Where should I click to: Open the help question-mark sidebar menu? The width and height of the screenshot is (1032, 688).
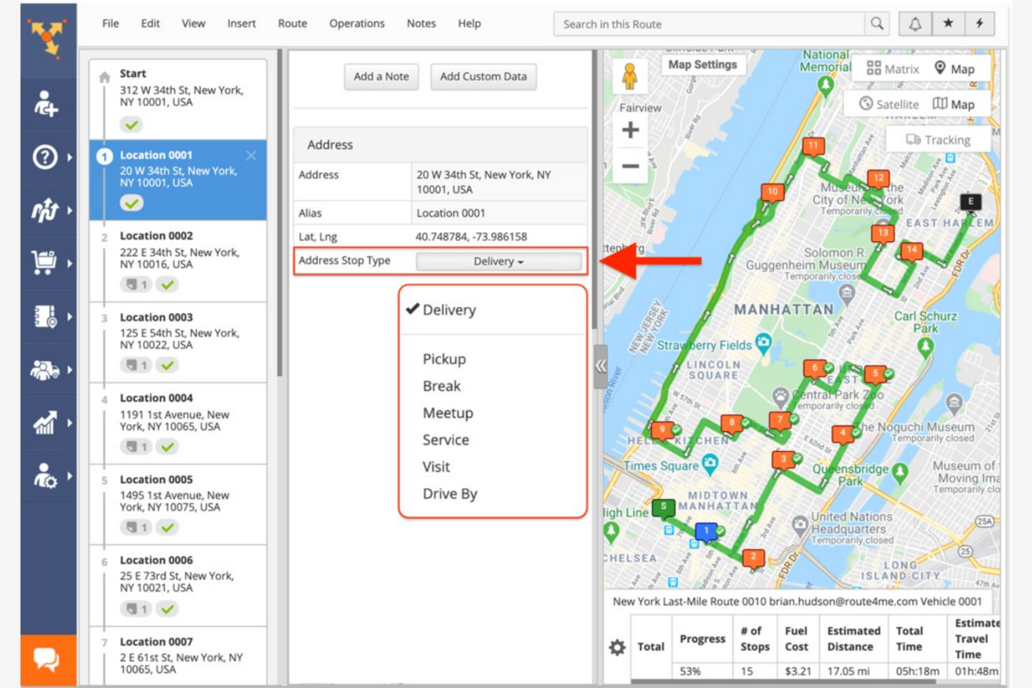43,158
